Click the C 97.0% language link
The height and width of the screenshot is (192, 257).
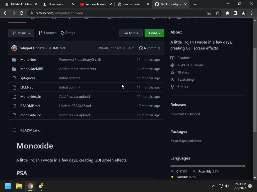(182, 171)
